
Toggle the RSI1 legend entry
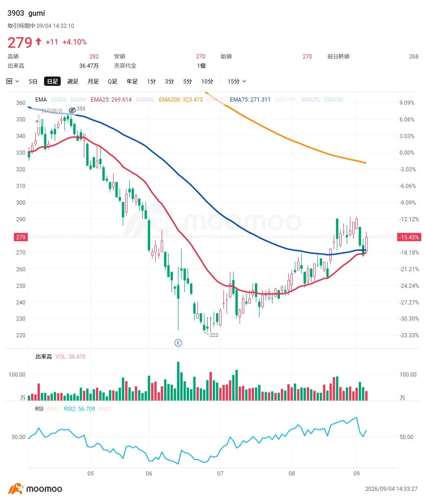53,409
